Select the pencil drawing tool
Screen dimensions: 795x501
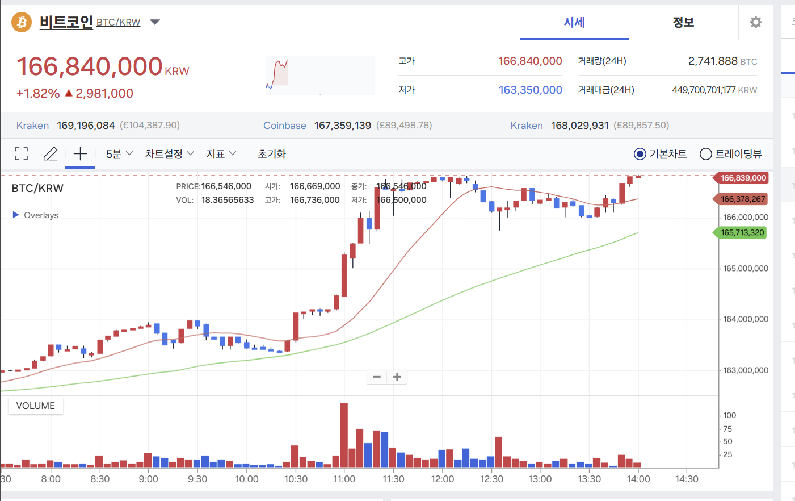tap(51, 154)
